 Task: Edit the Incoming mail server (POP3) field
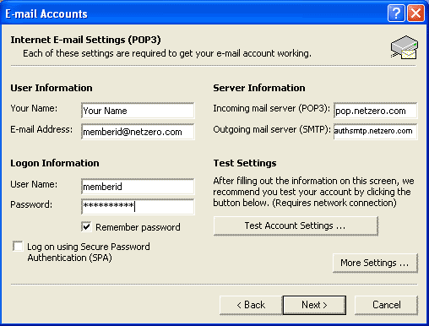tap(376, 111)
